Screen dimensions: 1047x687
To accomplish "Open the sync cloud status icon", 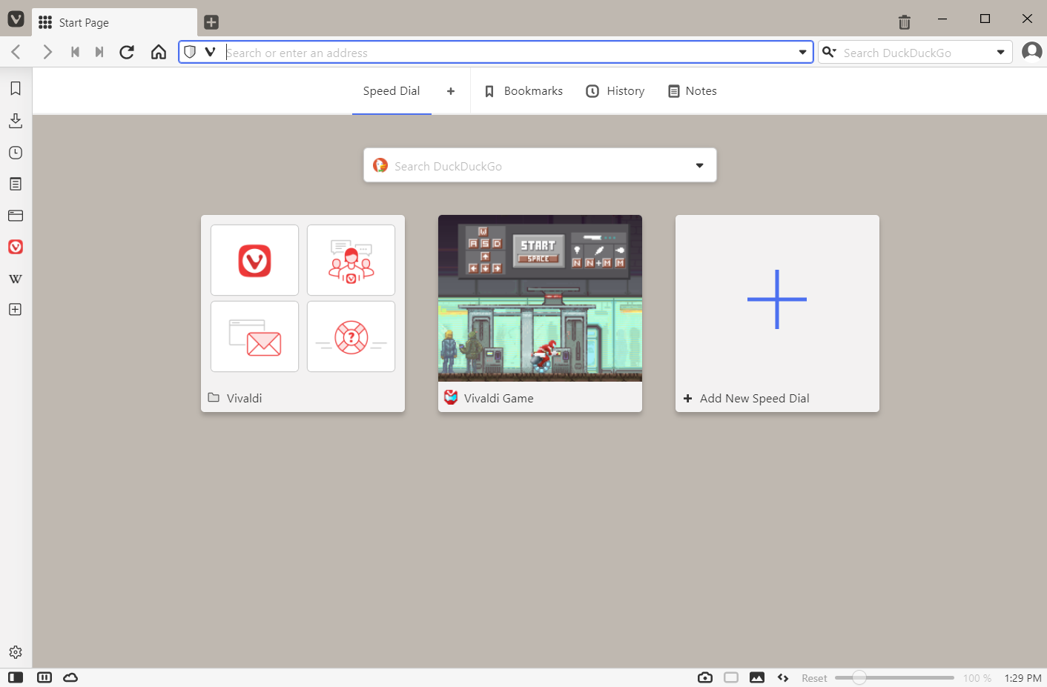I will 70,677.
